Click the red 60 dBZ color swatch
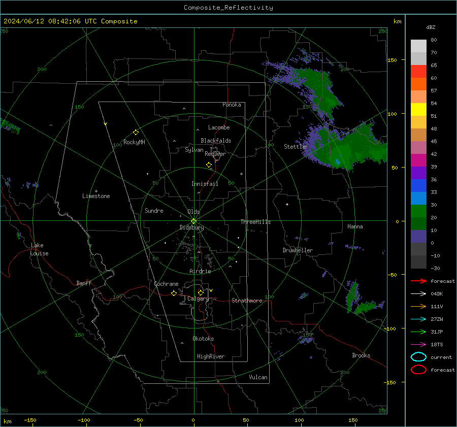The width and height of the screenshot is (457, 427). [x=418, y=72]
